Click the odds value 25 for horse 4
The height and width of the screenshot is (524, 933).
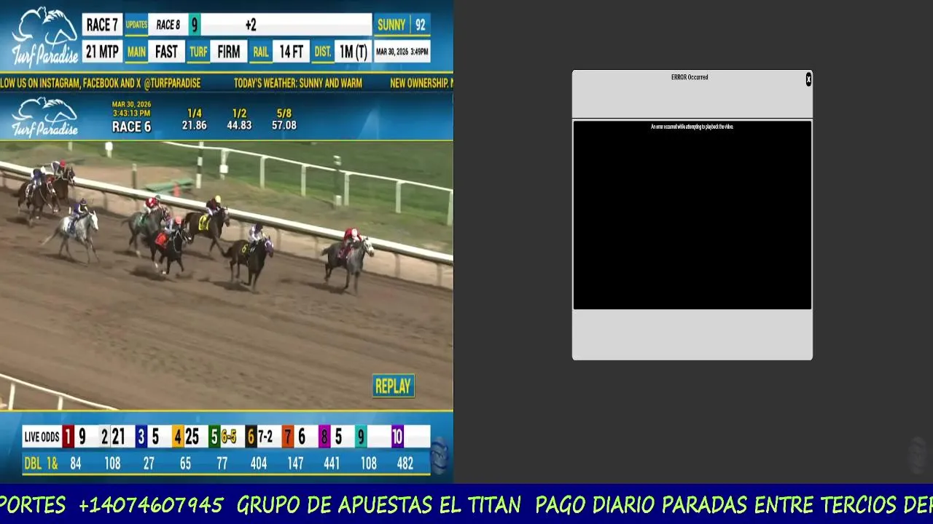coord(192,437)
